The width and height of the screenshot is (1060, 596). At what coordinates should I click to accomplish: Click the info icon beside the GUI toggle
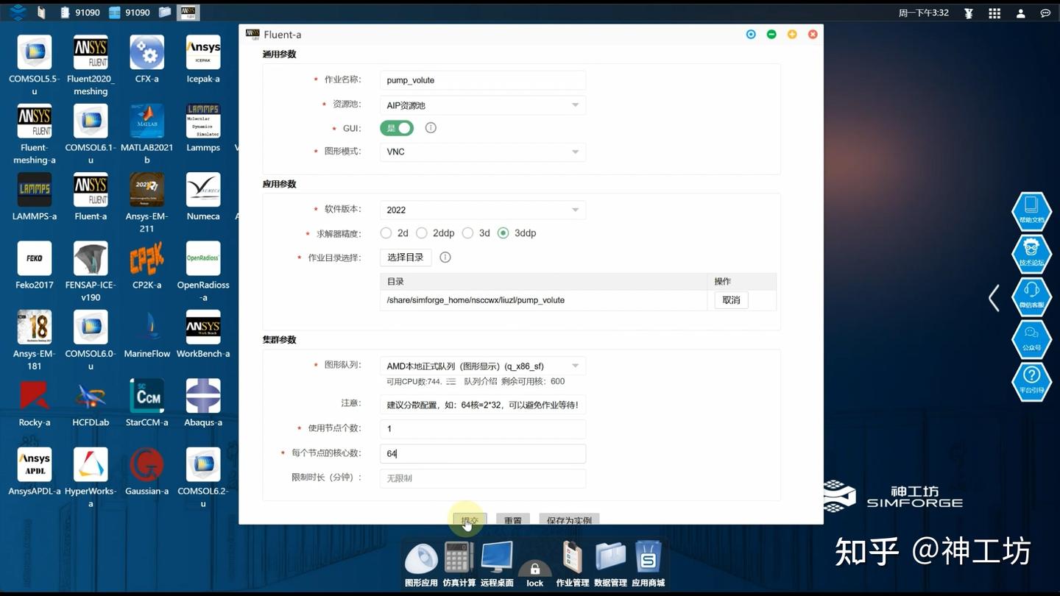(431, 128)
